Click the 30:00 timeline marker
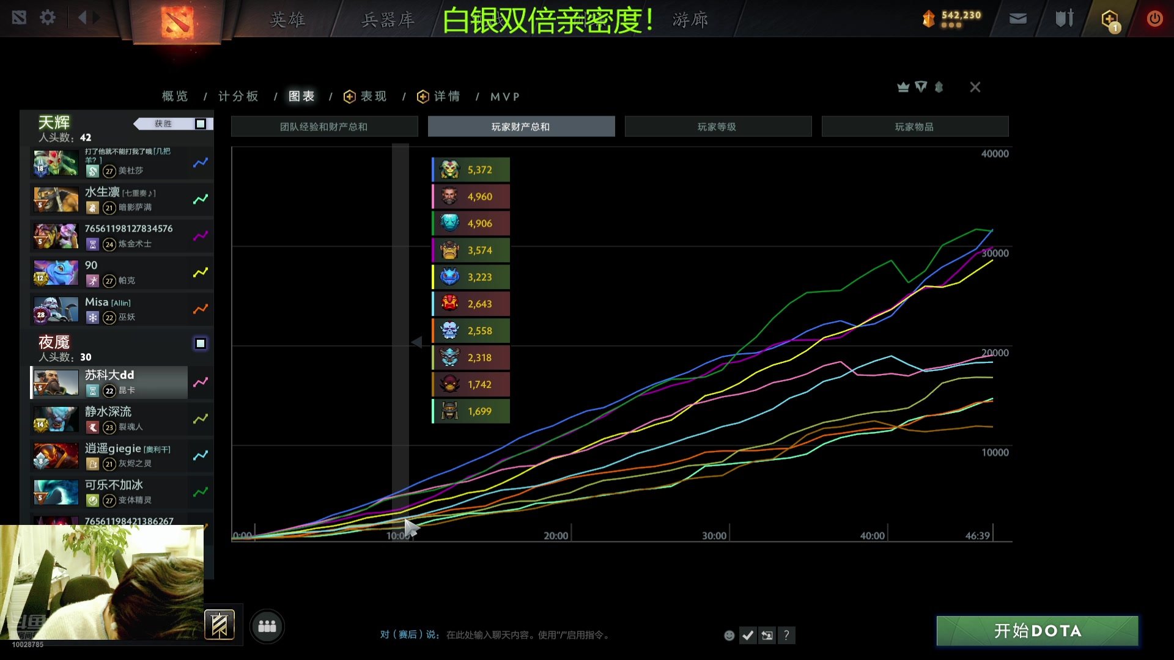Screen dimensions: 1174x660 point(714,536)
